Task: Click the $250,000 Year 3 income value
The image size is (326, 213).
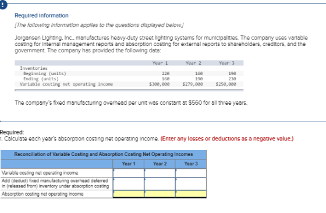Action: [x=226, y=84]
